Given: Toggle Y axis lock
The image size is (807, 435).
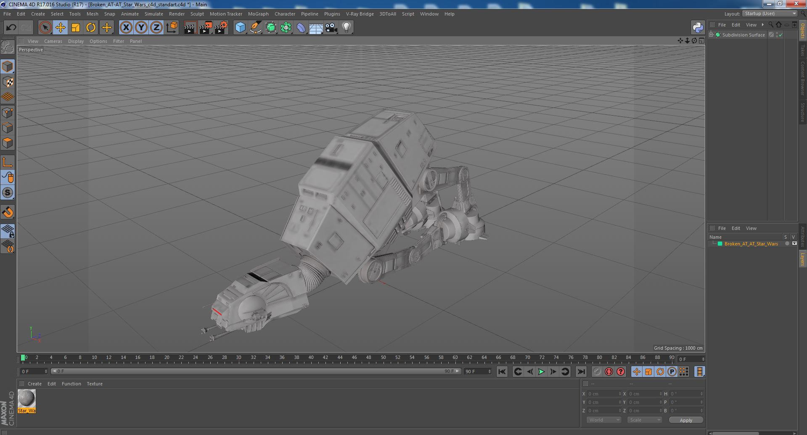Looking at the screenshot, I should coord(141,28).
